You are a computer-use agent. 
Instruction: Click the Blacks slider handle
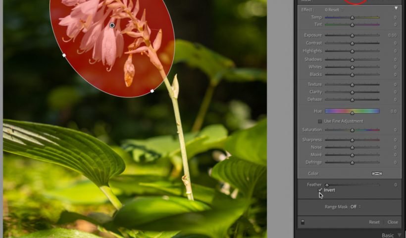tap(352, 75)
